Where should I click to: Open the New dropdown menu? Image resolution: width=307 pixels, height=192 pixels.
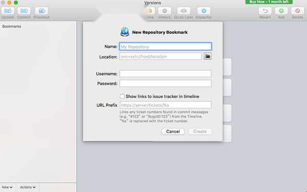(7, 187)
